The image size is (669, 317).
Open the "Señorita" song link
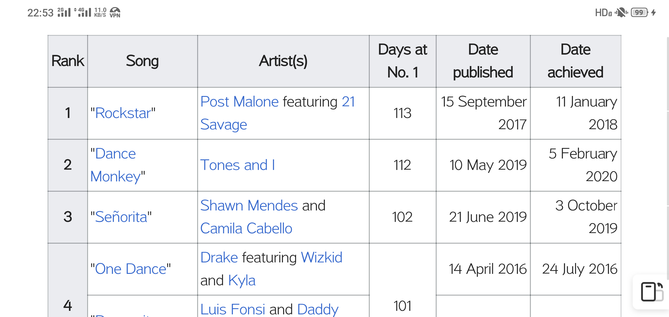121,217
